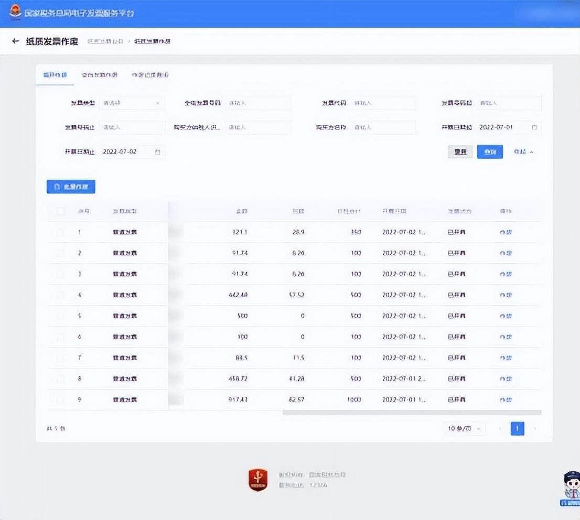Click tax cell 57.52 in row 4
The width and height of the screenshot is (580, 520).
(297, 295)
